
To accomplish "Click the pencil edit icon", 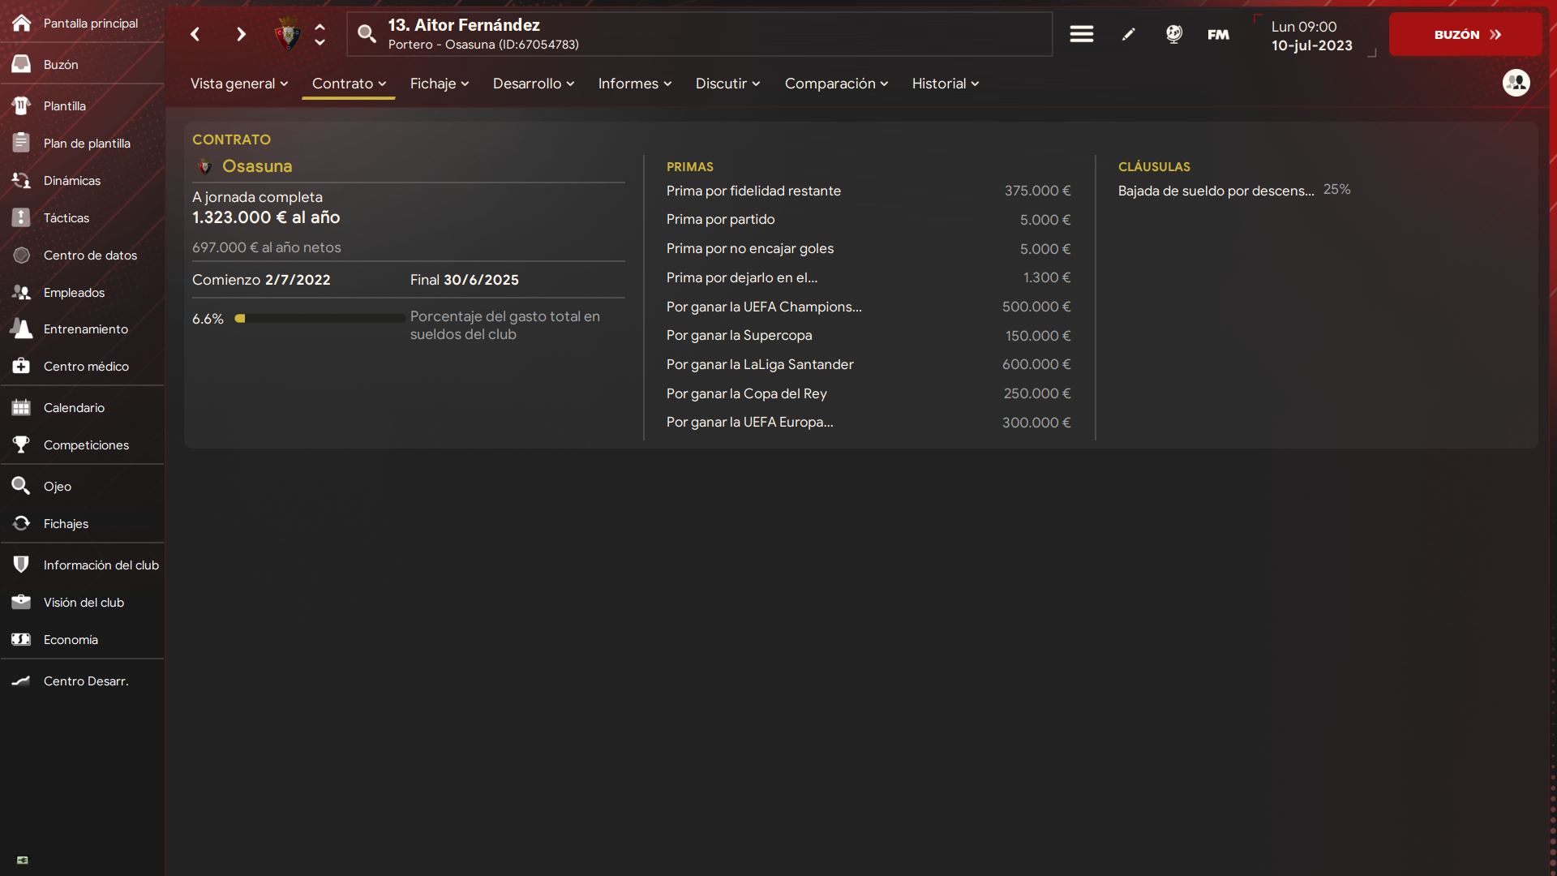I will [x=1128, y=34].
